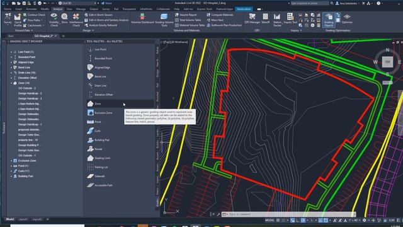
Task: Select the 'Design Handicap - 3' zone
Action: pos(30,98)
